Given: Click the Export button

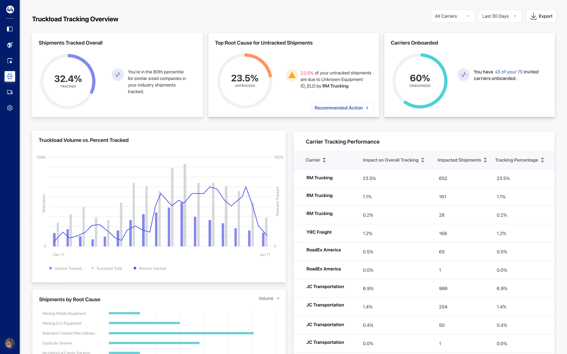Looking at the screenshot, I should pos(541,16).
